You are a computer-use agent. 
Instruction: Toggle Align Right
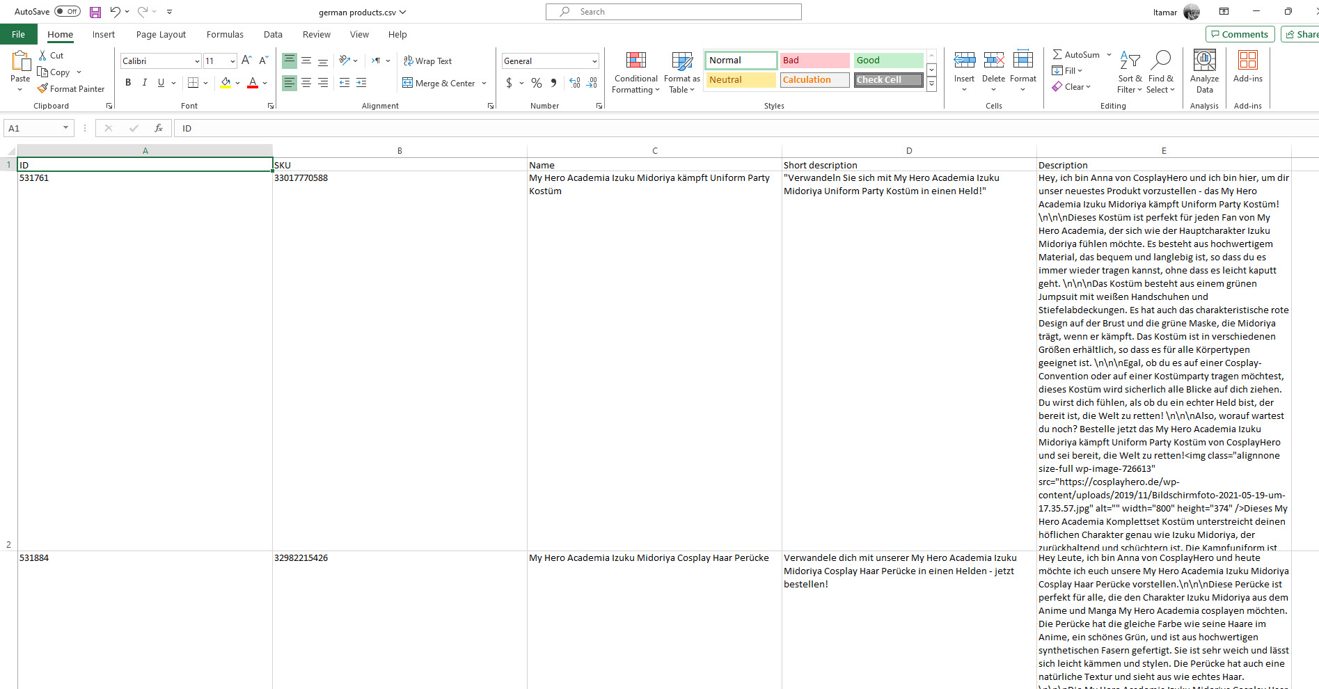click(323, 83)
